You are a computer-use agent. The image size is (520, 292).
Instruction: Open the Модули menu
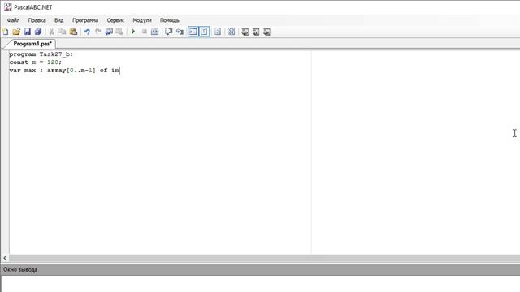click(x=142, y=20)
